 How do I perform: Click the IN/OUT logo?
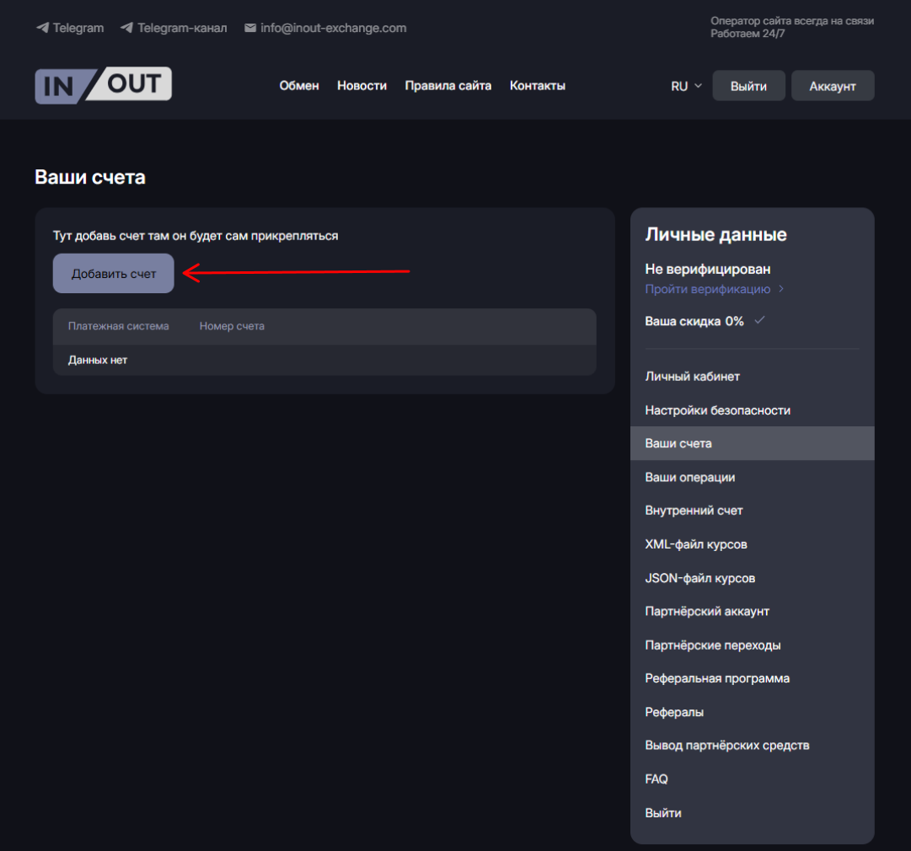coord(103,85)
